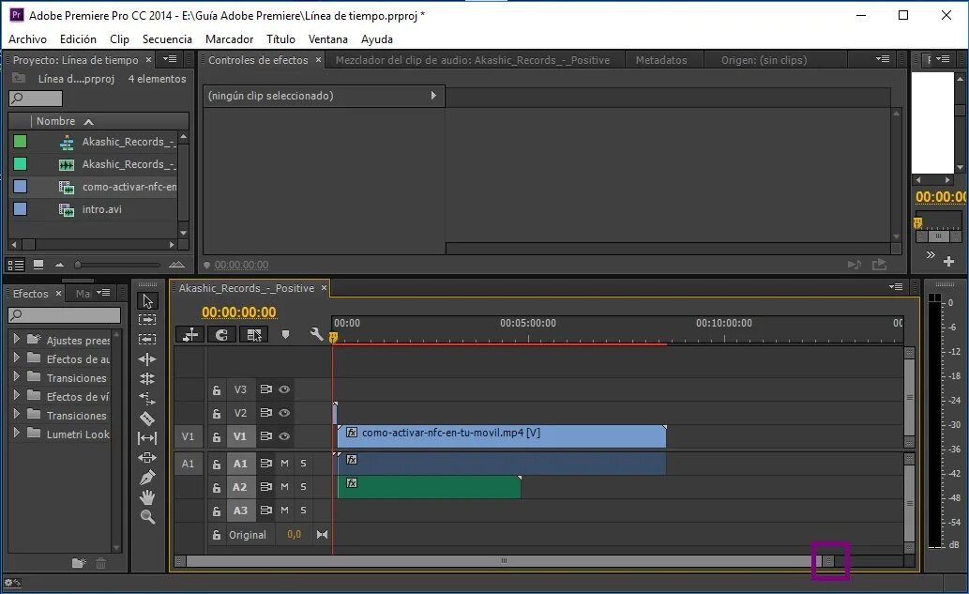Click the add button in the Source monitor
Screen dimensions: 969x594
[x=949, y=262]
